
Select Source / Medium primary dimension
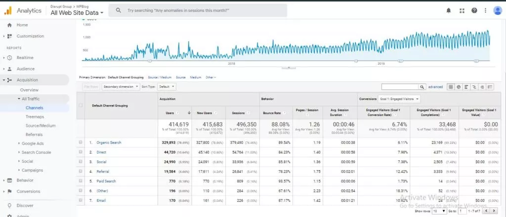tap(160, 77)
